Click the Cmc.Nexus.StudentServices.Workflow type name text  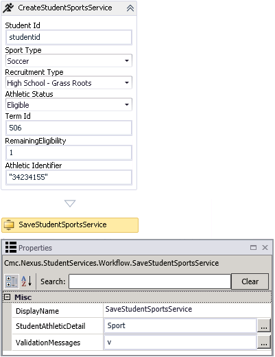pos(112,263)
